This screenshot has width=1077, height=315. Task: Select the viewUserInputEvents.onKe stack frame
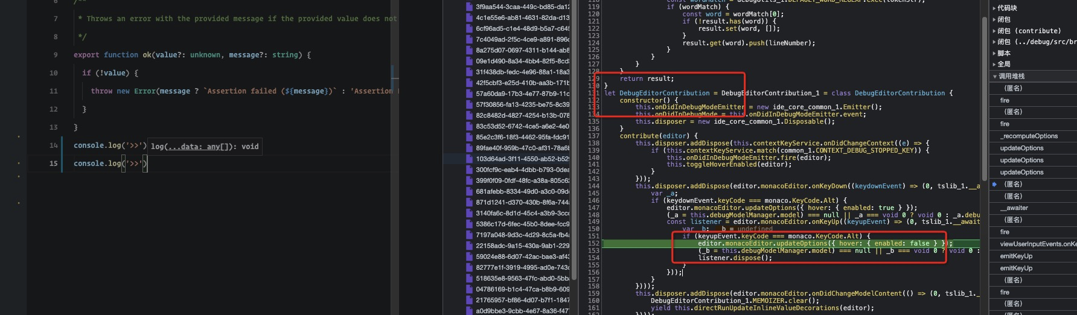pyautogui.click(x=1038, y=244)
